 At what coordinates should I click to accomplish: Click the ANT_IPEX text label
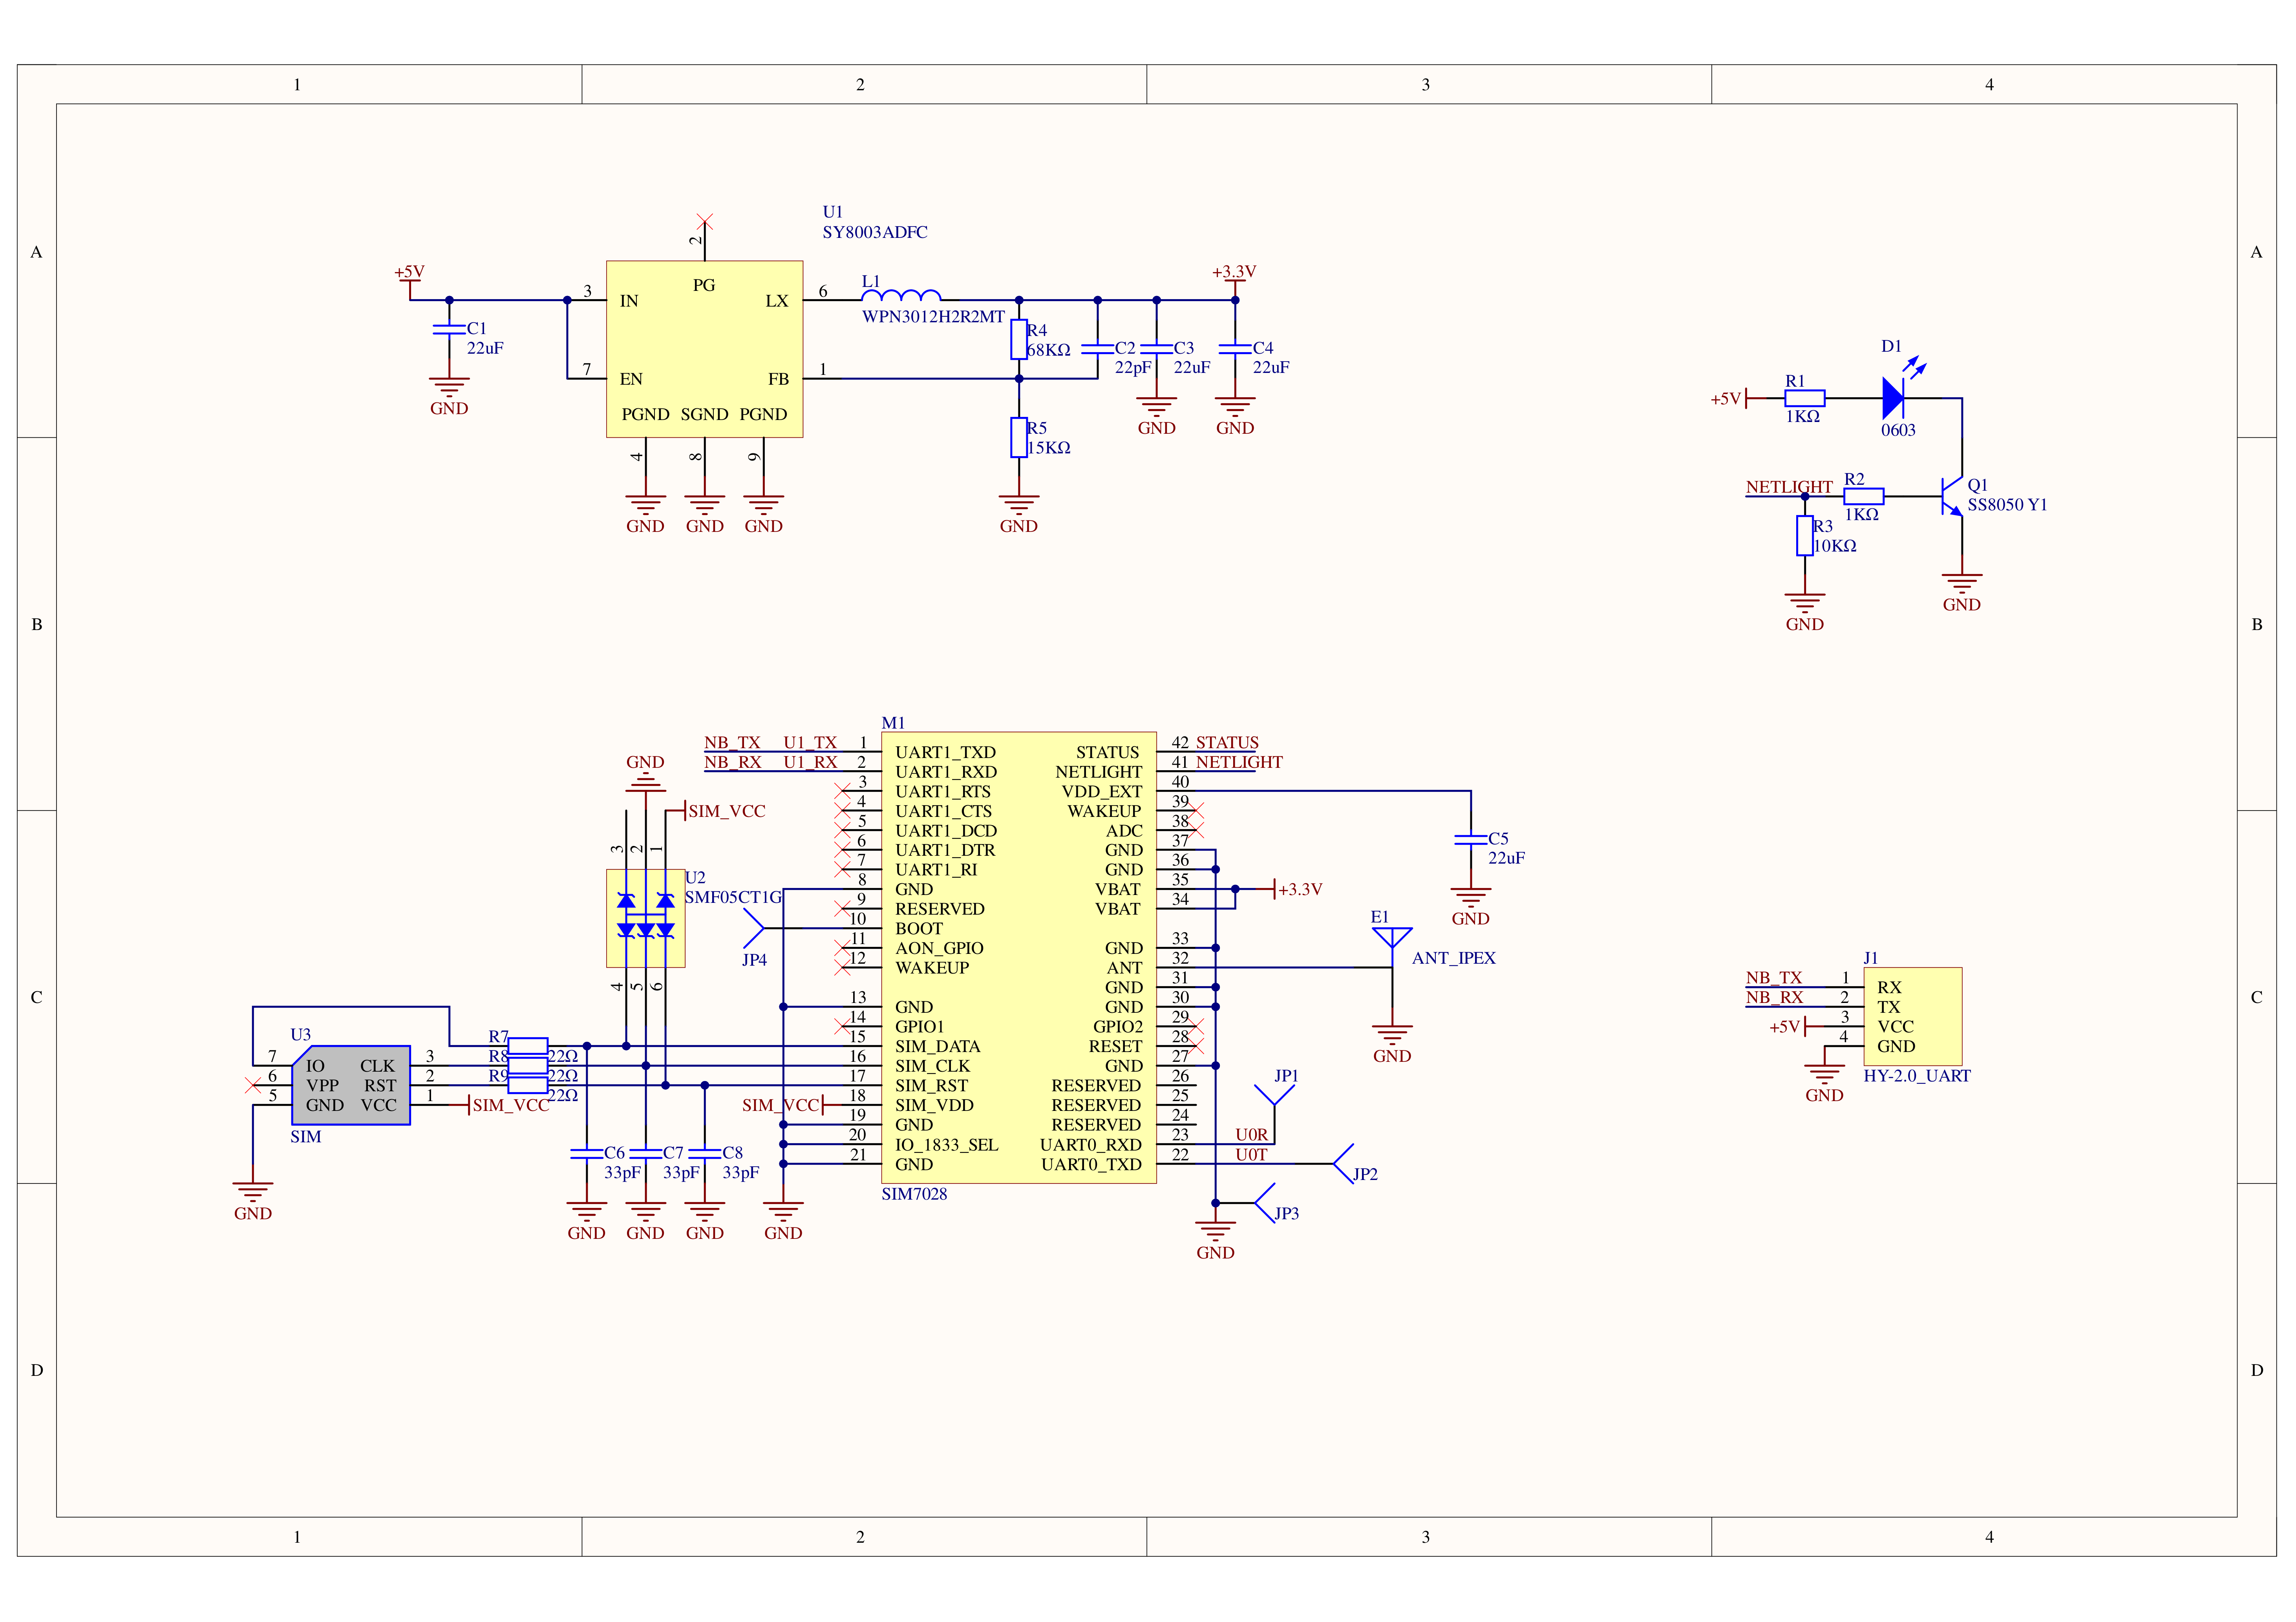tap(1453, 958)
